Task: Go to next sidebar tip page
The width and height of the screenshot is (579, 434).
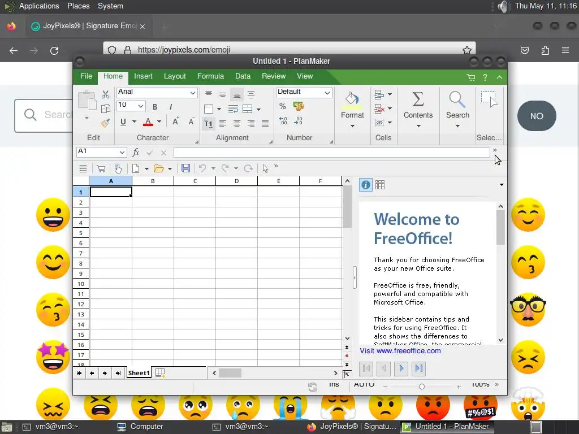Action: point(401,368)
